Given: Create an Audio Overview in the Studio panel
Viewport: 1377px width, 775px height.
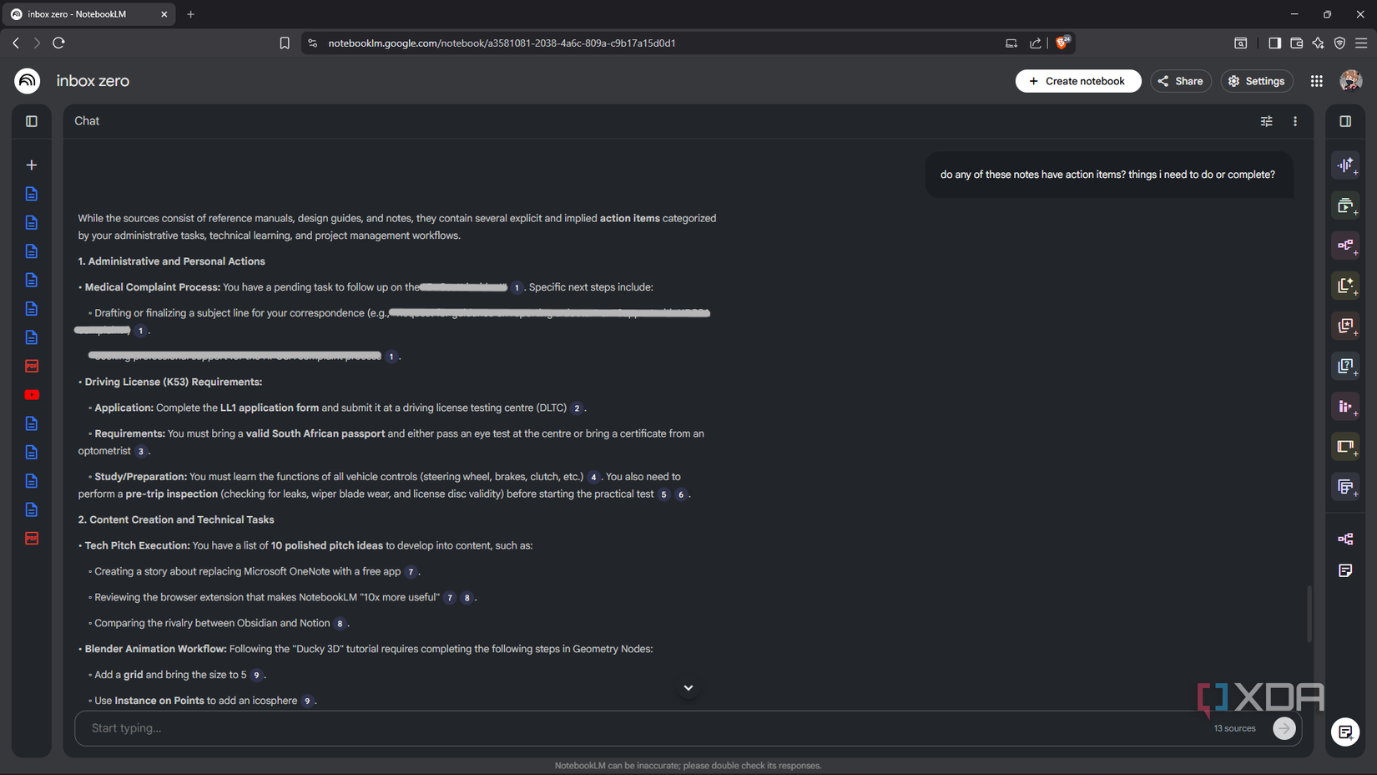Looking at the screenshot, I should pyautogui.click(x=1345, y=165).
